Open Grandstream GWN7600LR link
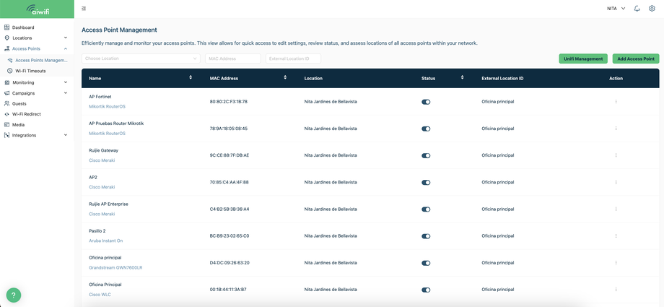The height and width of the screenshot is (307, 664). click(115, 267)
